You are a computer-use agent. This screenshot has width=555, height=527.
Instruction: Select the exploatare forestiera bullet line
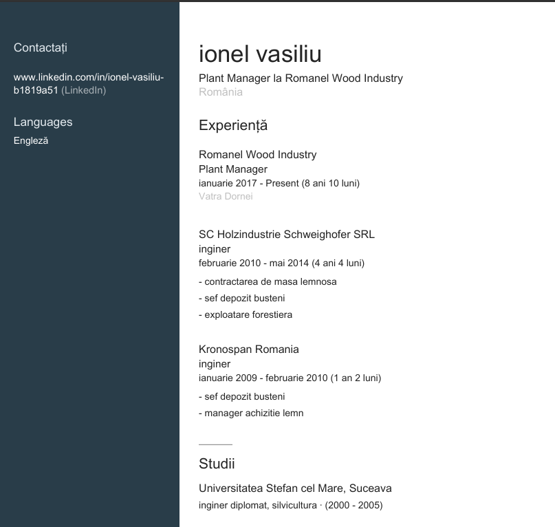pos(246,314)
